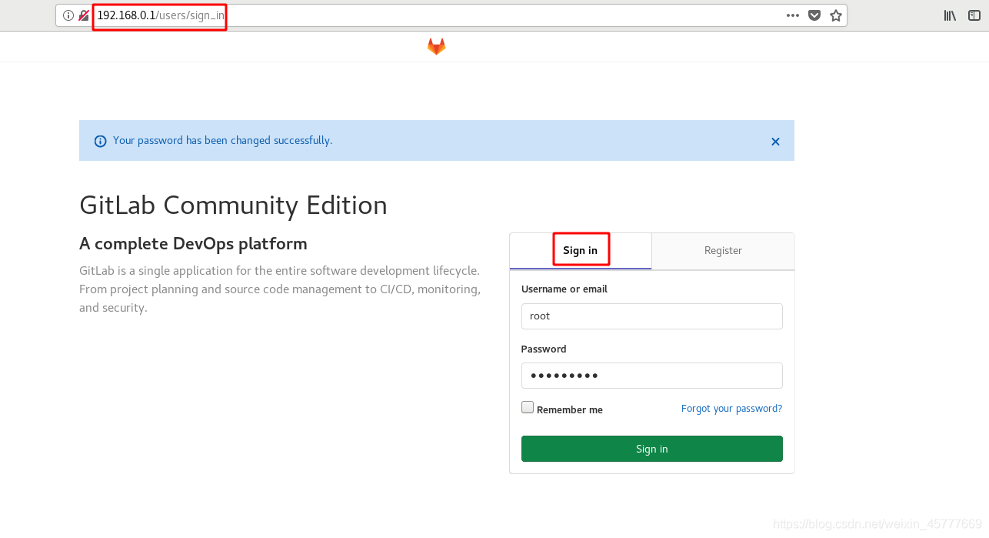Click info icon in blue alert banner
This screenshot has height=538, width=989.
click(100, 141)
